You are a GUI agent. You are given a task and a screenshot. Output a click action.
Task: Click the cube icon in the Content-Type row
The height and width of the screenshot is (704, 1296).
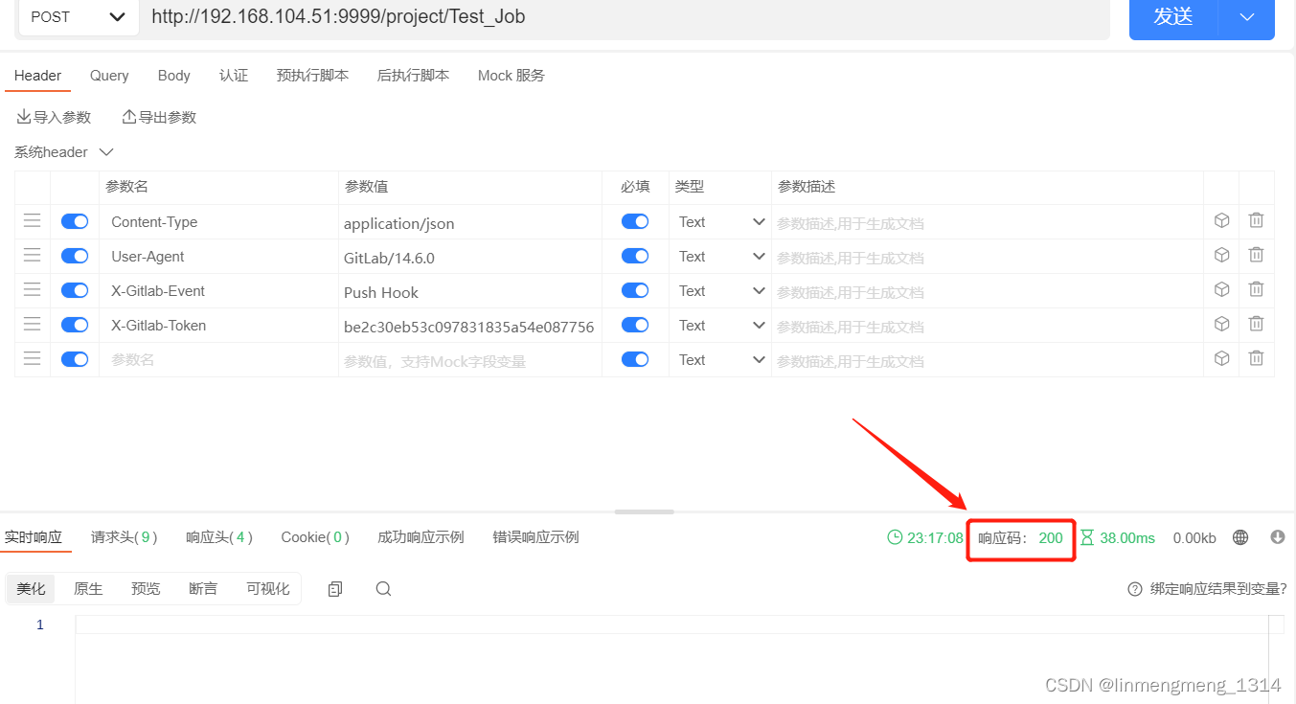click(1221, 220)
